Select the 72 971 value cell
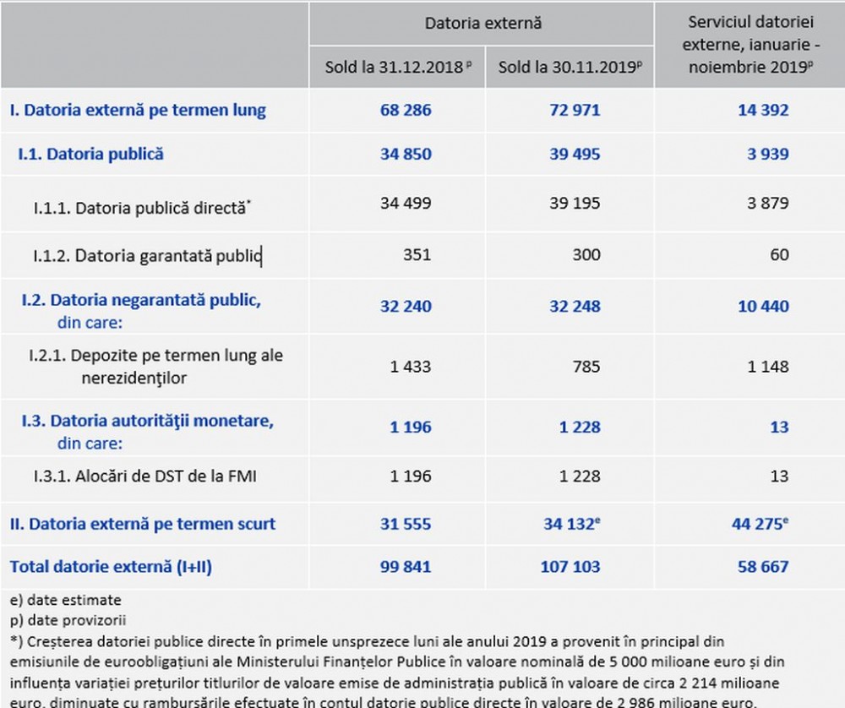Screen dimensions: 845x708 tap(575, 111)
